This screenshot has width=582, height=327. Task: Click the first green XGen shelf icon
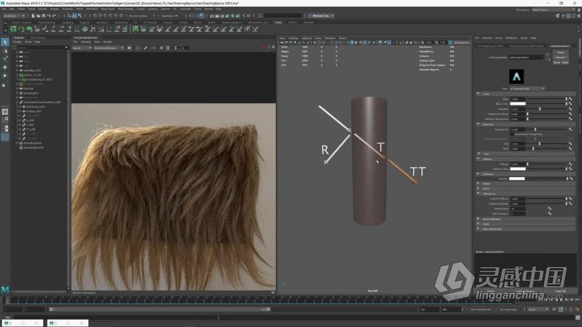click(x=13, y=29)
